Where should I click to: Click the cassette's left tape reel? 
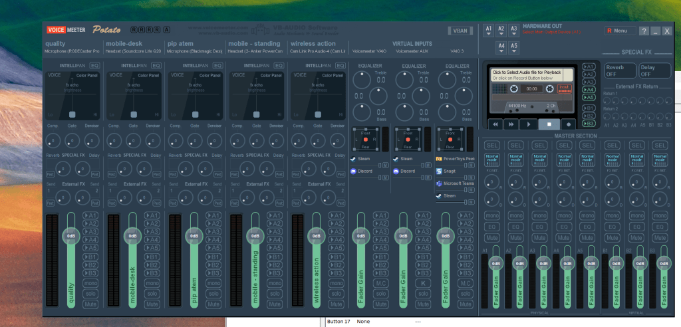coord(514,88)
